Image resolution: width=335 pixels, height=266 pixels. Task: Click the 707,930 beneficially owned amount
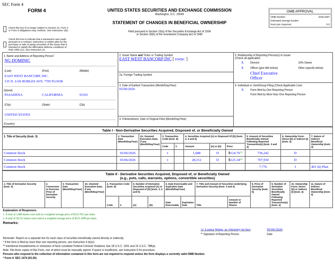(x=263, y=160)
